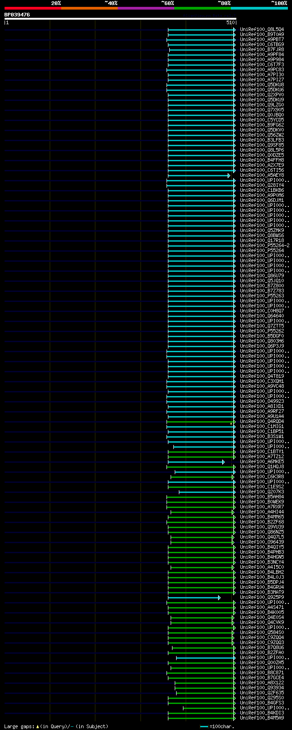The image size is (292, 730).
Task: Click the green ~80% identity legend segment
Action: (x=202, y=8)
